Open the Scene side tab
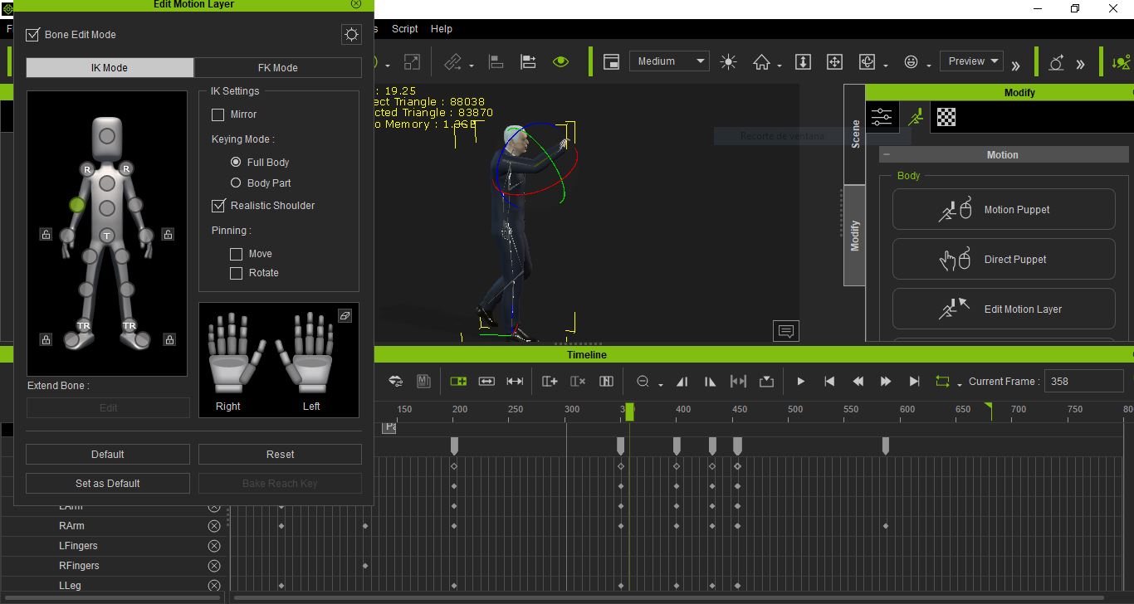This screenshot has width=1134, height=604. coord(855,134)
